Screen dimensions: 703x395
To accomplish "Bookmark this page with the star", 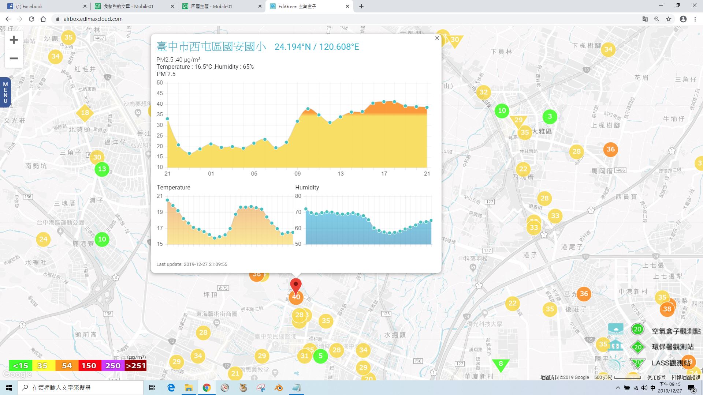I will coord(669,19).
